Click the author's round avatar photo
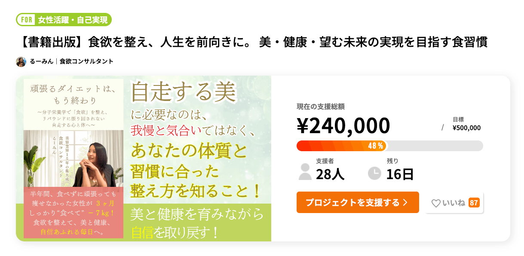This screenshot has height=256, width=524. pyautogui.click(x=21, y=62)
